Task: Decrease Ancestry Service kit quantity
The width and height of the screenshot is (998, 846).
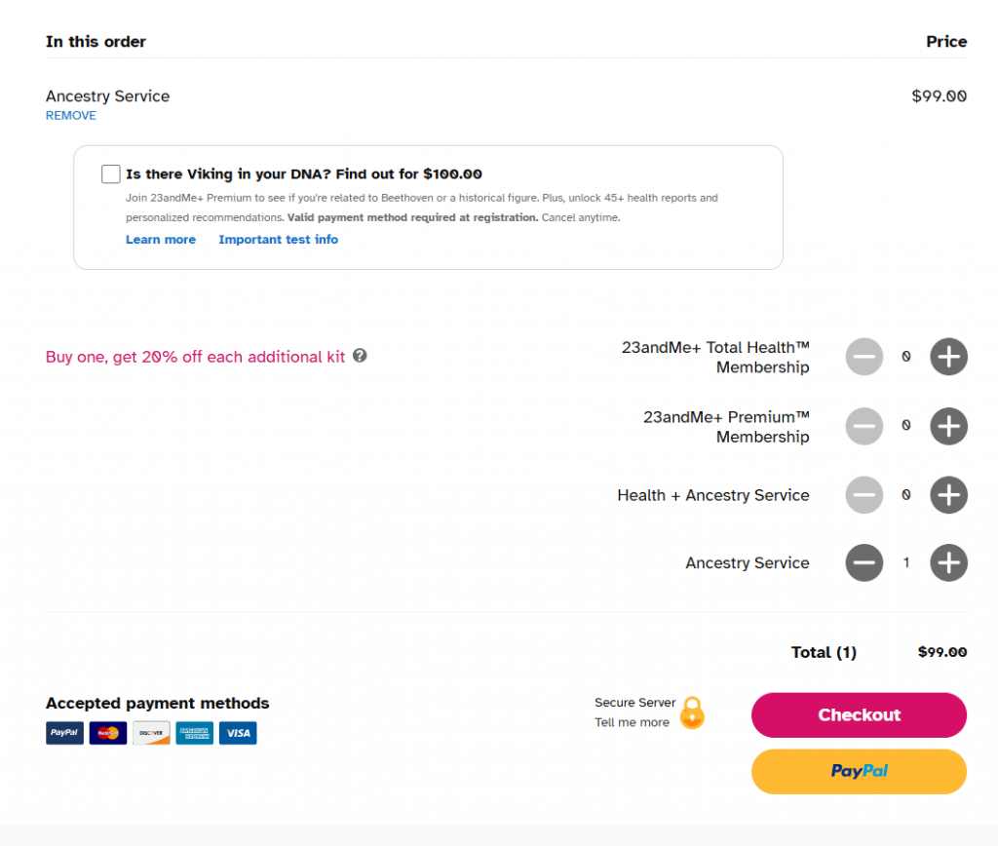Action: [864, 562]
